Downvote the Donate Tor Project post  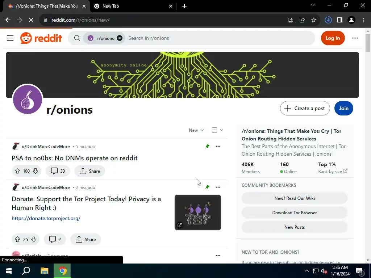point(34,239)
